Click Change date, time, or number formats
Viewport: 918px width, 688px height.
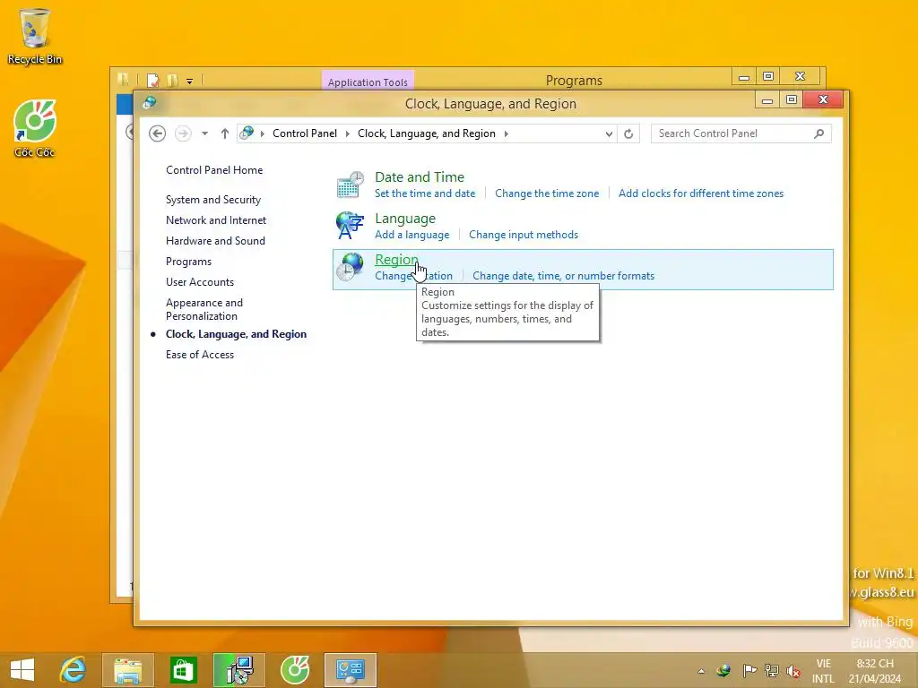(x=563, y=276)
